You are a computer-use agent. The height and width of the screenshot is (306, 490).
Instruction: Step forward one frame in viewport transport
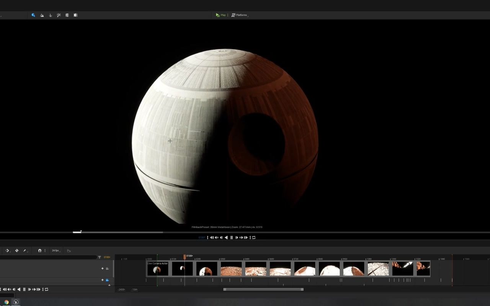[237, 238]
